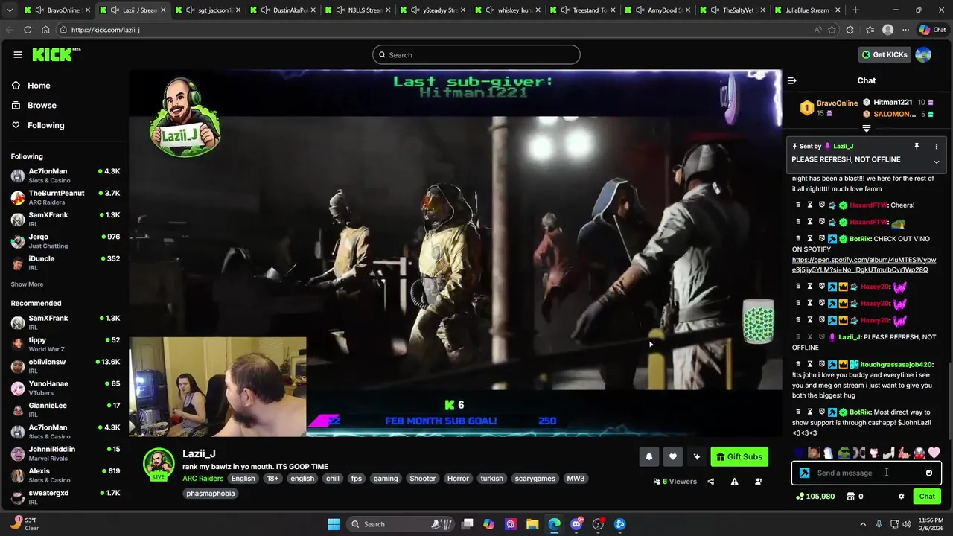
Task: Click the 18+ tag
Action: (272, 479)
